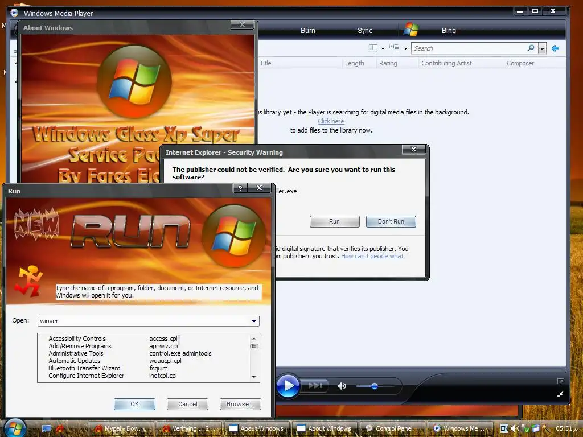Open the Bing tab in Media Player
This screenshot has height=437, width=583.
point(449,31)
